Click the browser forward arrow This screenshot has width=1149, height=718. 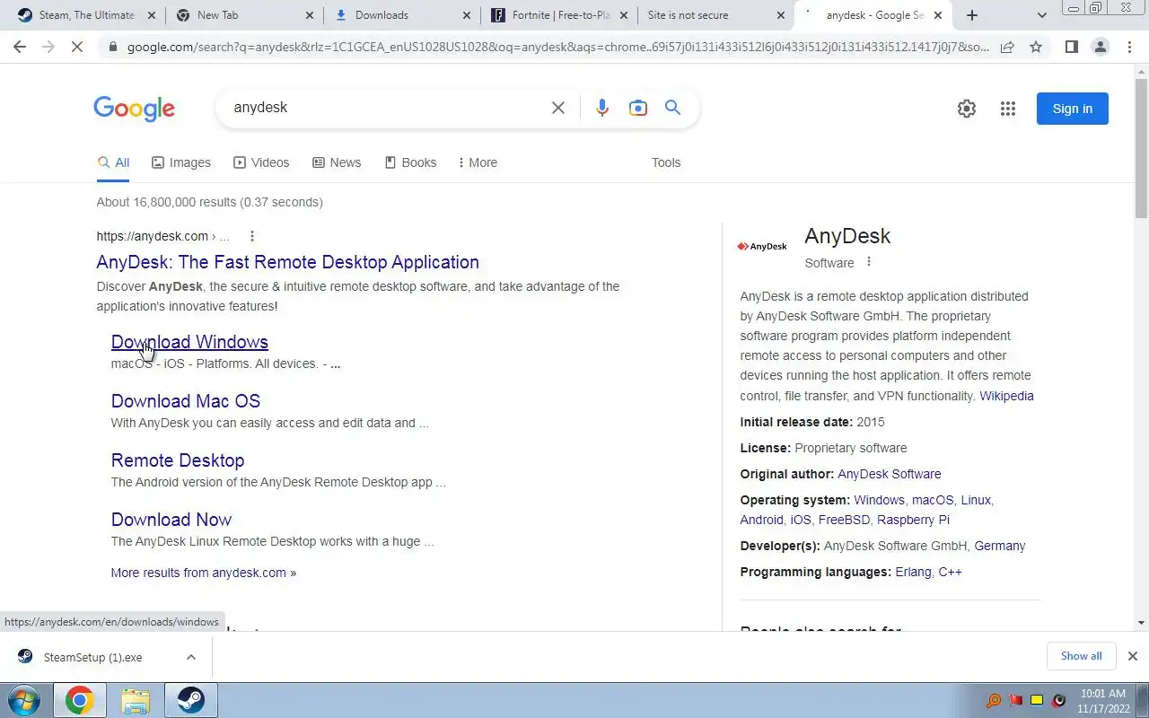click(48, 47)
